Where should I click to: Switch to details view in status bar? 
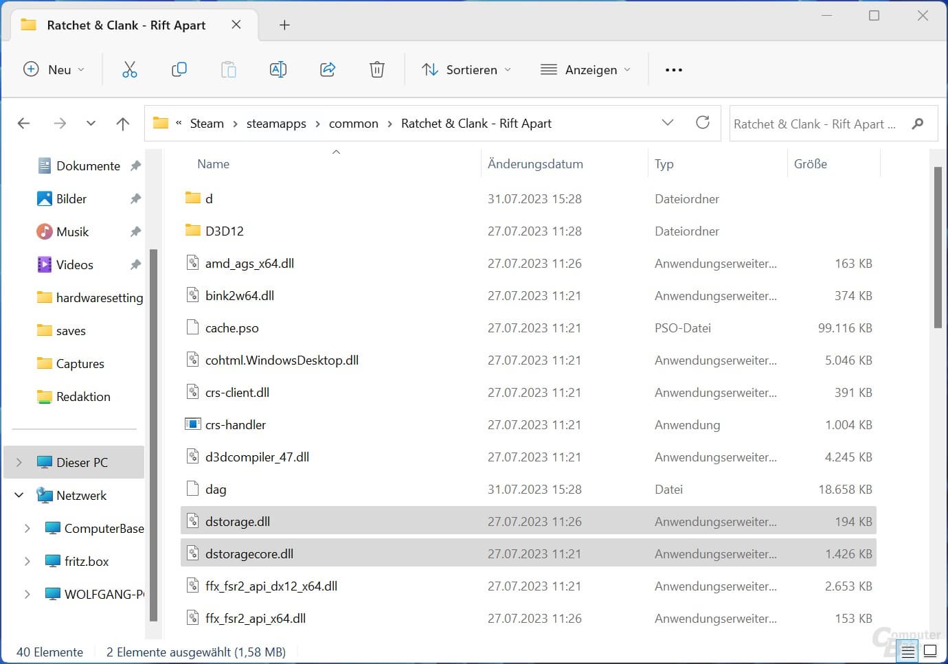click(908, 650)
